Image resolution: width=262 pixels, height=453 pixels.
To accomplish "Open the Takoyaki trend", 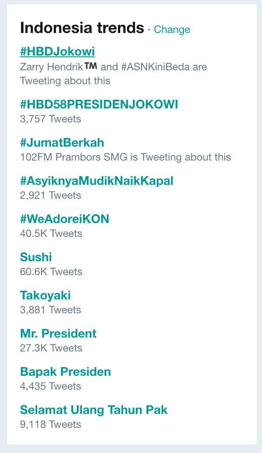I will [45, 295].
